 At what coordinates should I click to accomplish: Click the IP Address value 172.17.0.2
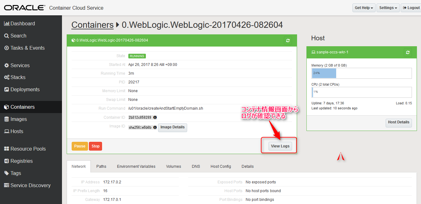(112, 182)
